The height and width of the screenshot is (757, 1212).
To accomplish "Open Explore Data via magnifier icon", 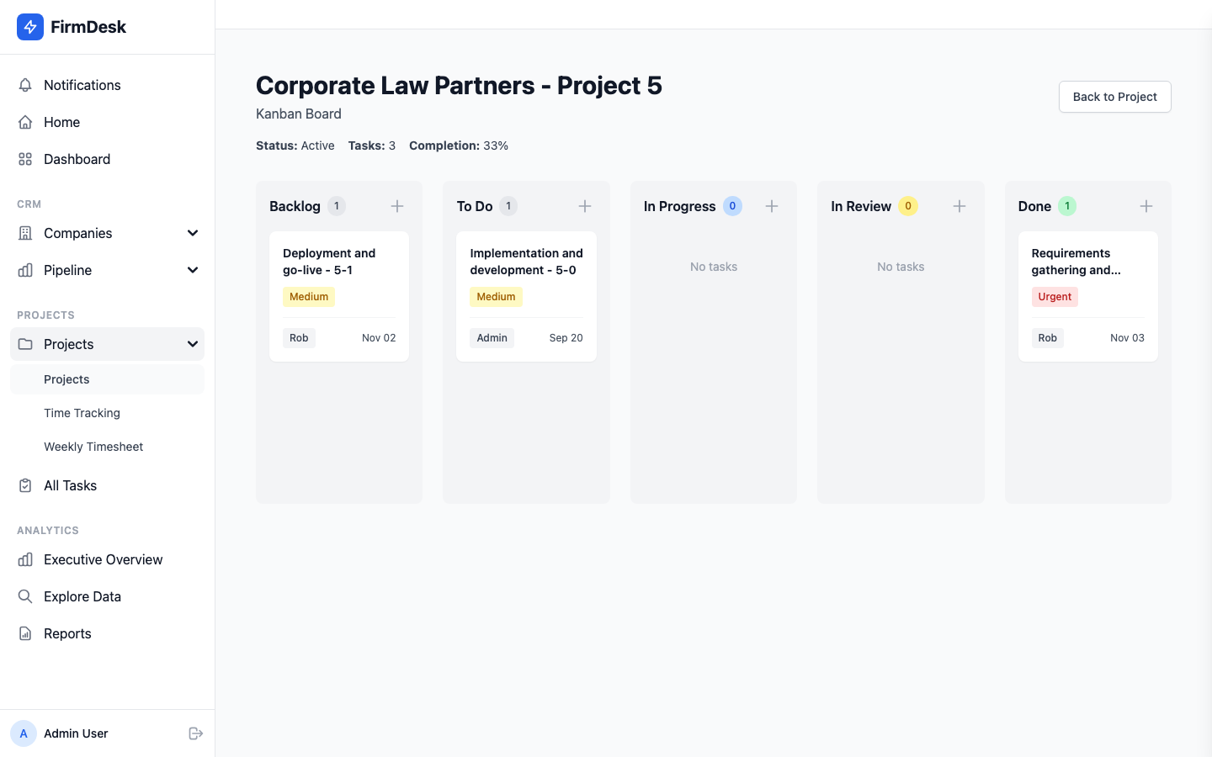I will [25, 596].
